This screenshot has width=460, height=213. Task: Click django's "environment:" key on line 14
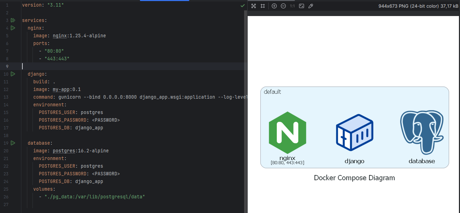(x=50, y=105)
